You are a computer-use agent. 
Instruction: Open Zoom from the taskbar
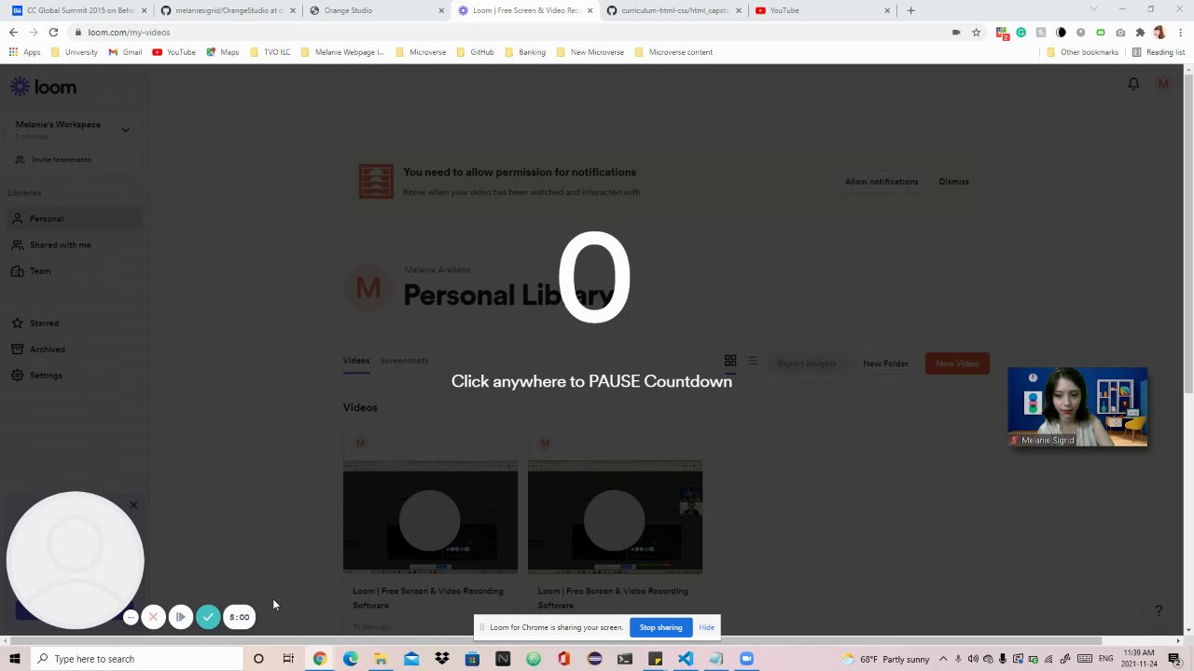click(746, 659)
